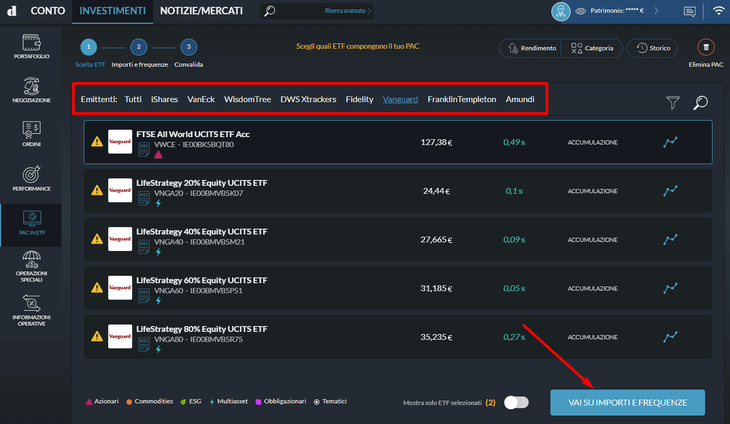Image resolution: width=730 pixels, height=424 pixels.
Task: Click the Elimina PAC trash icon
Action: [706, 48]
